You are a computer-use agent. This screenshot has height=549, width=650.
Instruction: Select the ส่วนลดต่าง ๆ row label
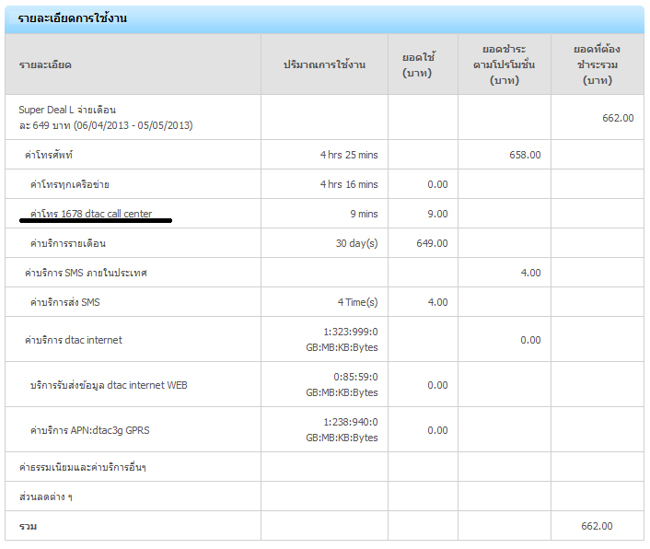point(46,496)
